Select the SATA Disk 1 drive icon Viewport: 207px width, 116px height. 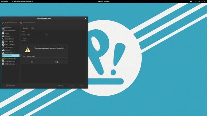point(3,42)
